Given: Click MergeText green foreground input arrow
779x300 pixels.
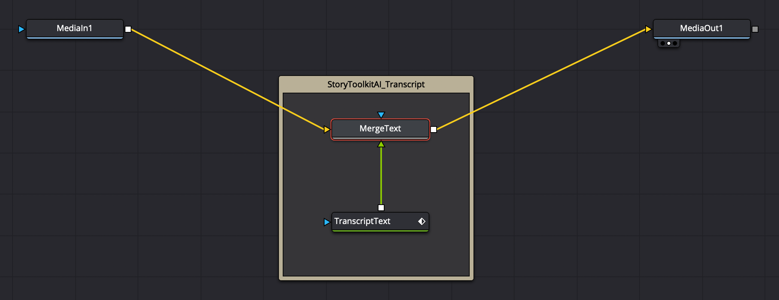Looking at the screenshot, I should [381, 144].
